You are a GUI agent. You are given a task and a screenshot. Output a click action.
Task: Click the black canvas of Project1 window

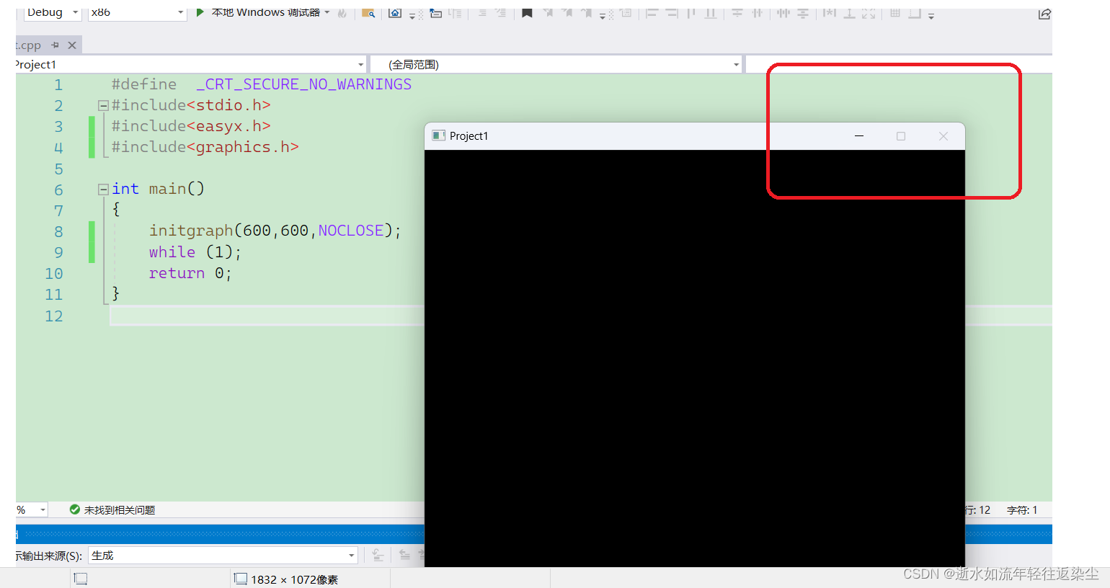pos(695,358)
